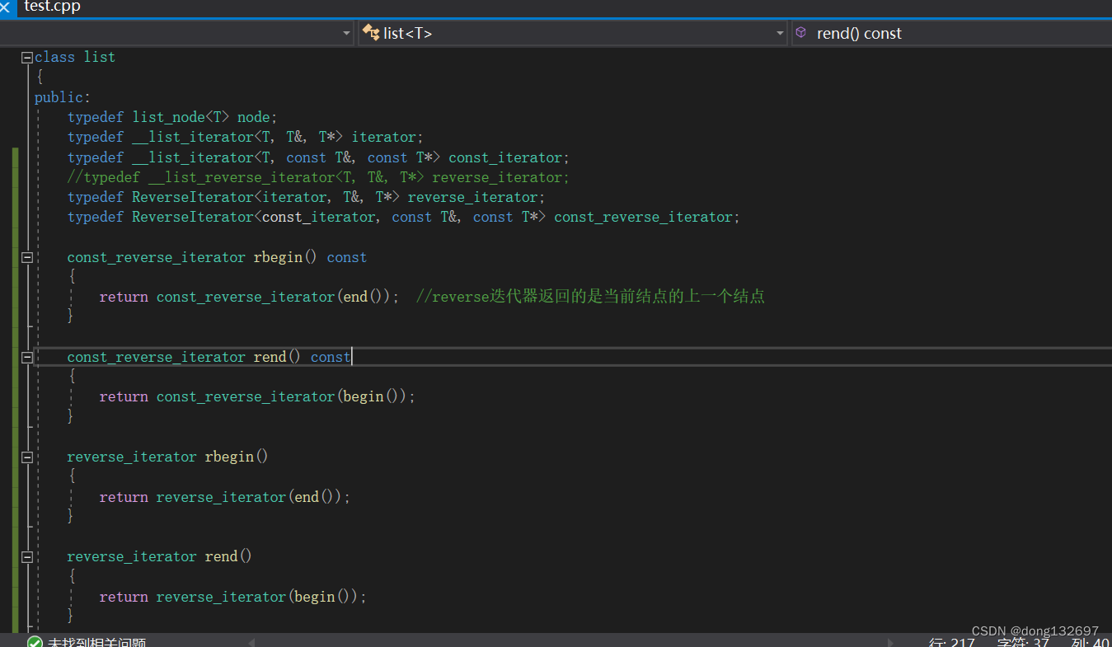
Task: Switch to the test.cpp tab
Action: point(53,7)
